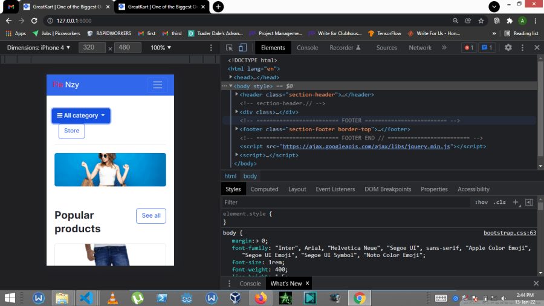This screenshot has height=306, width=544.
Task: Open the Layout tab
Action: (297, 189)
